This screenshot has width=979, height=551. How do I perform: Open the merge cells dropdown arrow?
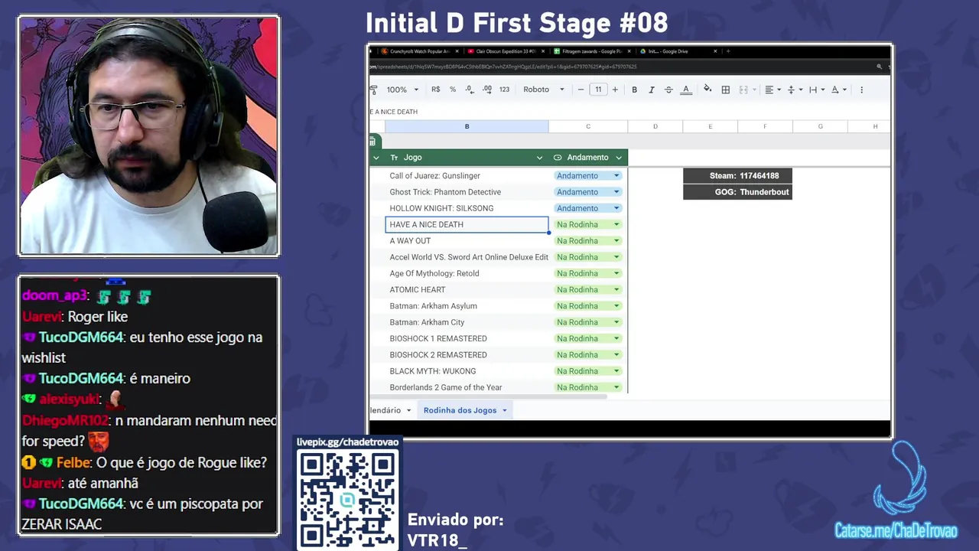pos(754,90)
